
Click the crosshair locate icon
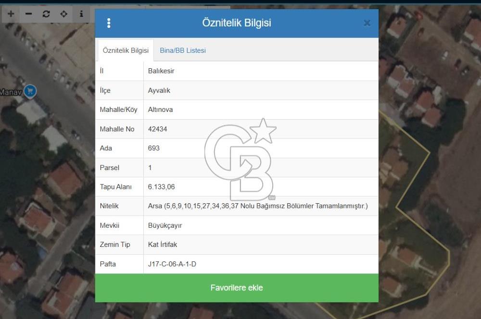(63, 14)
